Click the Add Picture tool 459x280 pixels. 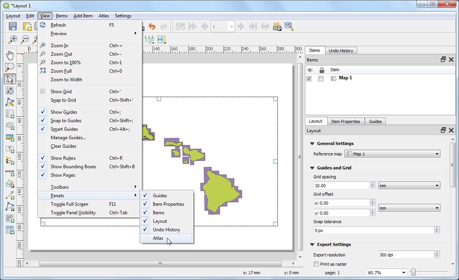point(10,137)
